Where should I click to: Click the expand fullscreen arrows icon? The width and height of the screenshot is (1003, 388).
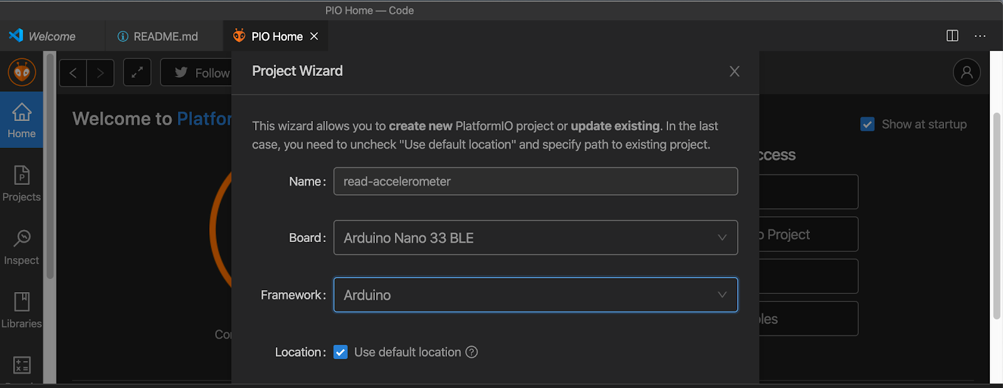137,73
